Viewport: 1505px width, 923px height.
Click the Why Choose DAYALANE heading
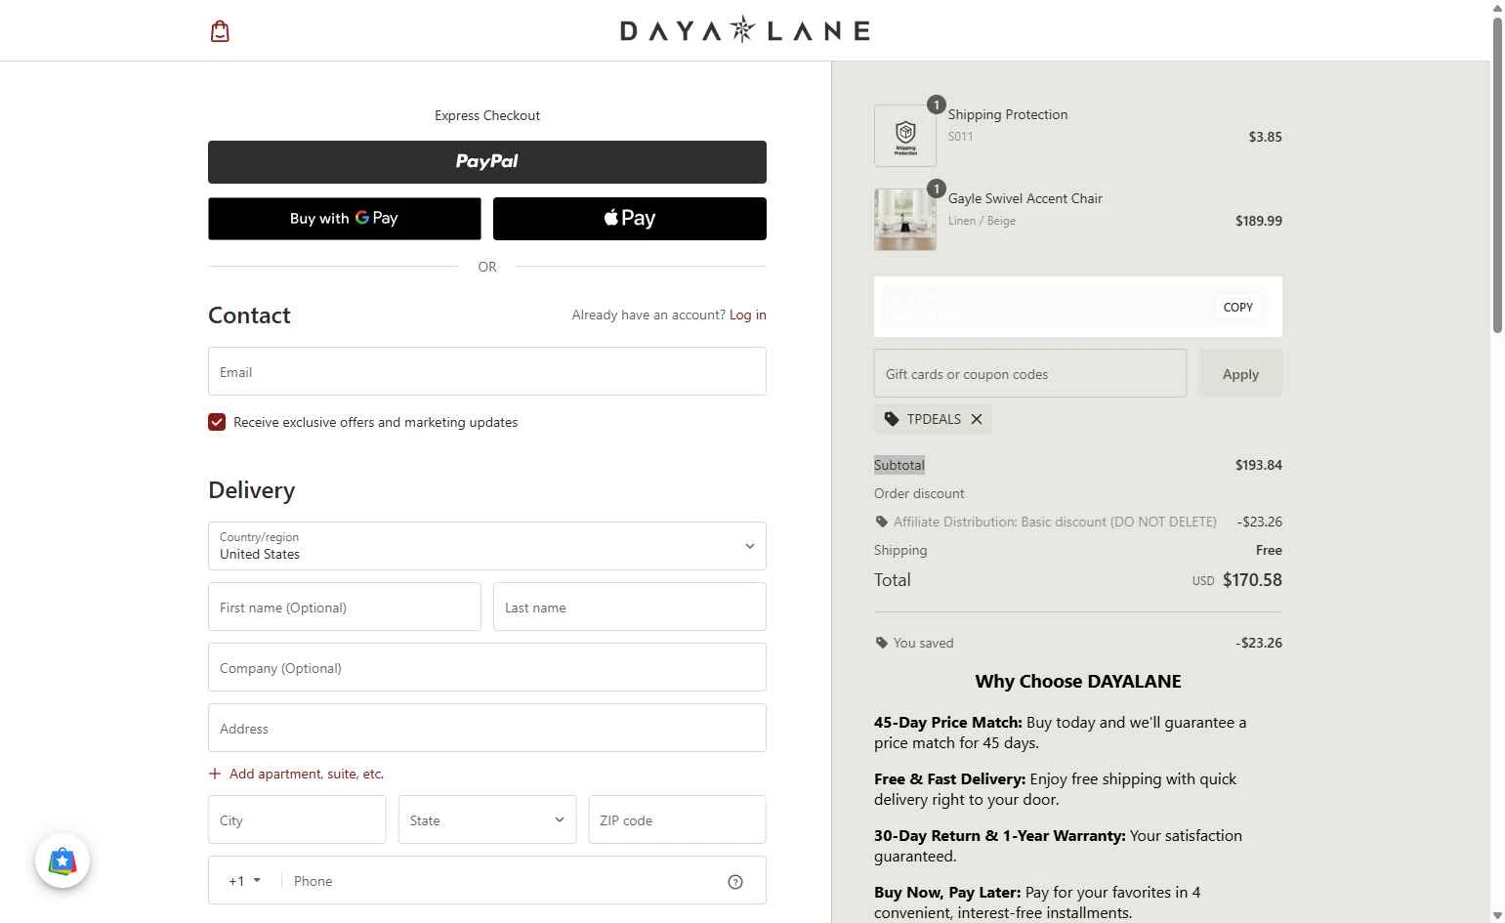click(x=1078, y=681)
